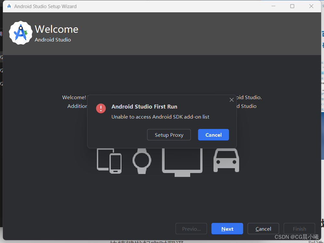Click the TV screen icon
Screen dimensions: 324x243
182,162
